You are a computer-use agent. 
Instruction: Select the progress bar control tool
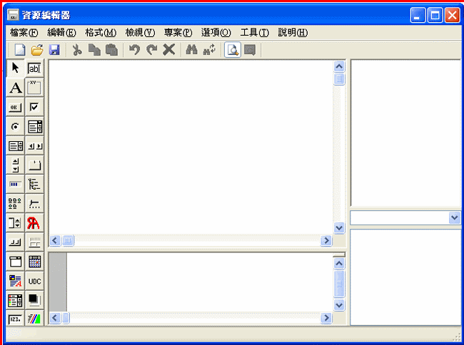15,184
